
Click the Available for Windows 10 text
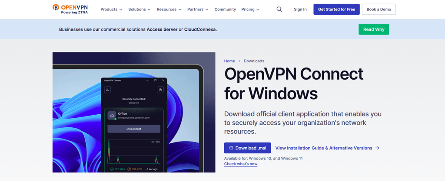pos(263,158)
